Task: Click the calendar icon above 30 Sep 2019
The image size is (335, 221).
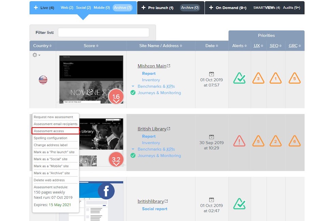Action: point(212,137)
